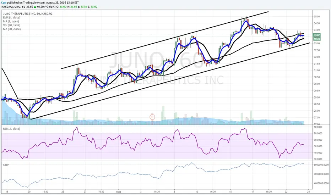Click the 60.0000 RSI scale label
Image resolution: width=331 pixels, height=195 pixels.
point(318,140)
